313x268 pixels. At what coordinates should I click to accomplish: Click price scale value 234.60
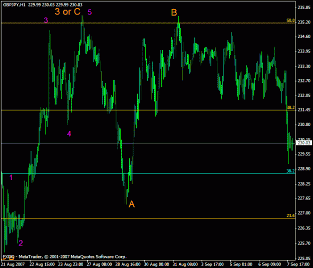(304, 36)
